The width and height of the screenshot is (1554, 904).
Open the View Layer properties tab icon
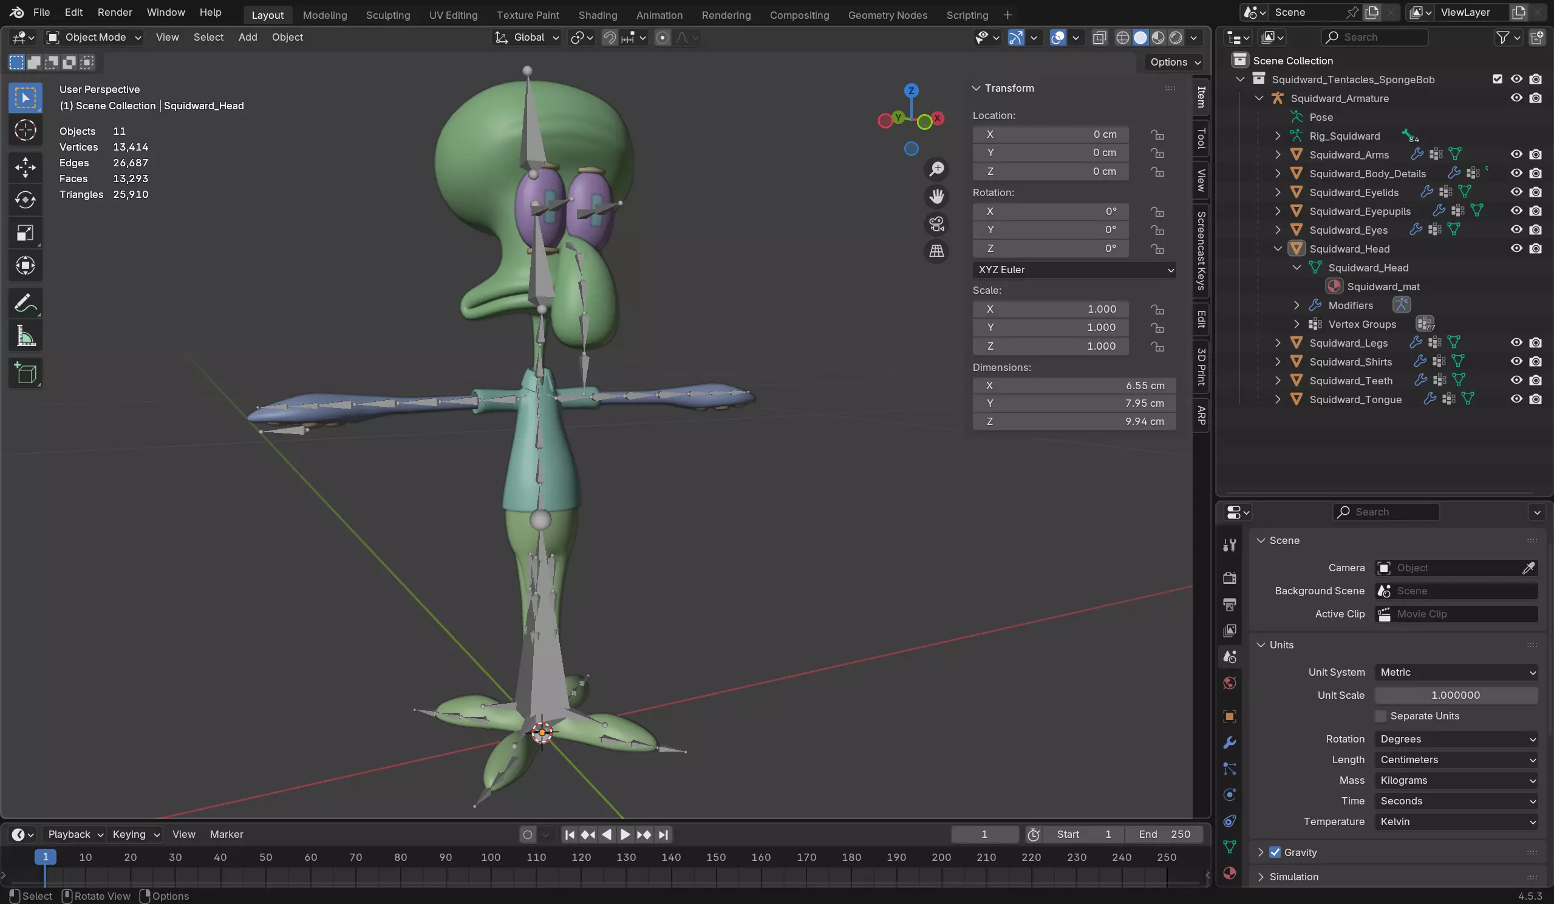point(1230,630)
